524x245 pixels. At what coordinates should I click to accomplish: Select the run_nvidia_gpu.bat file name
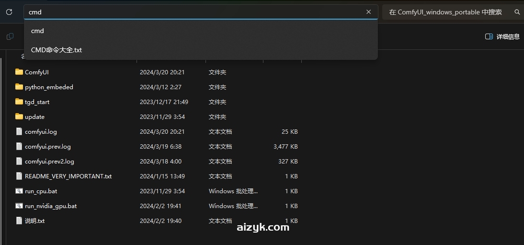tap(51, 206)
